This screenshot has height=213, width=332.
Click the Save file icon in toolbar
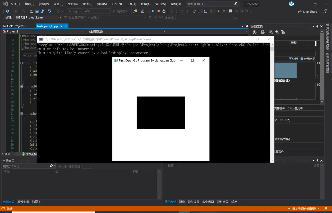(37, 11)
